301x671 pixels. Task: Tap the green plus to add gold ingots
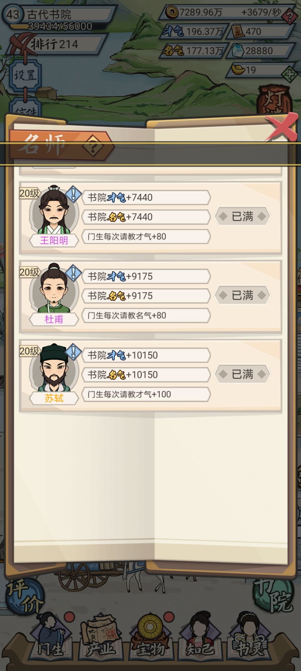(290, 74)
